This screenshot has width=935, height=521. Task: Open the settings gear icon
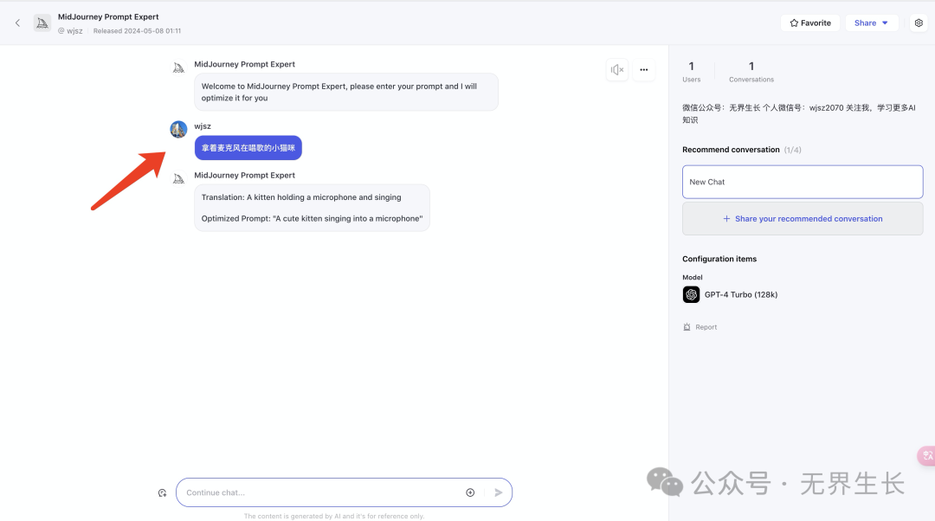(x=919, y=23)
